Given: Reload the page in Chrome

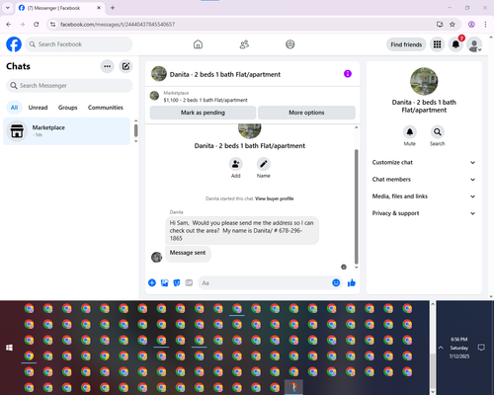Looking at the screenshot, I should click(x=37, y=24).
